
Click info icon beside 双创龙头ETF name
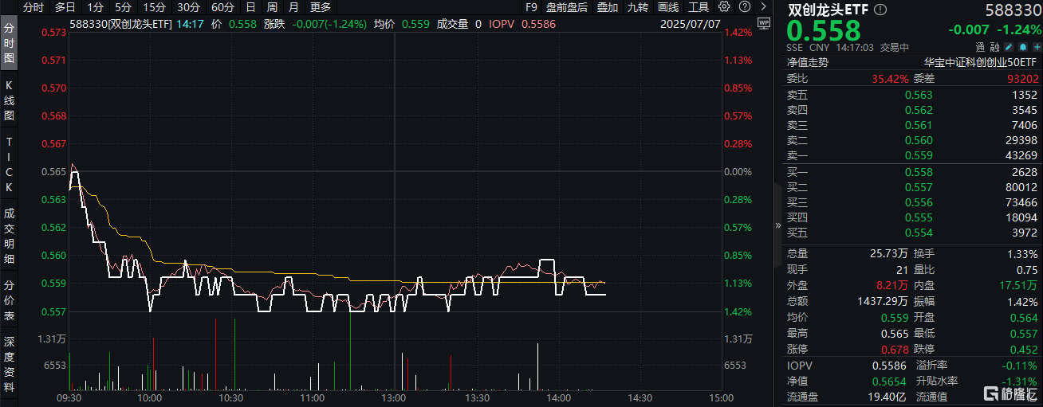tap(880, 10)
